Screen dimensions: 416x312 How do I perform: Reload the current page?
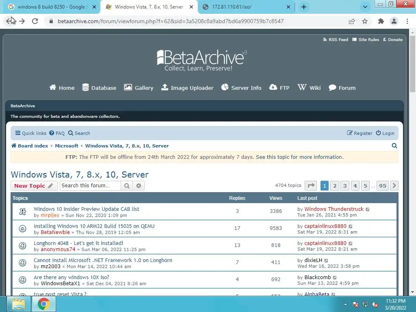point(35,21)
